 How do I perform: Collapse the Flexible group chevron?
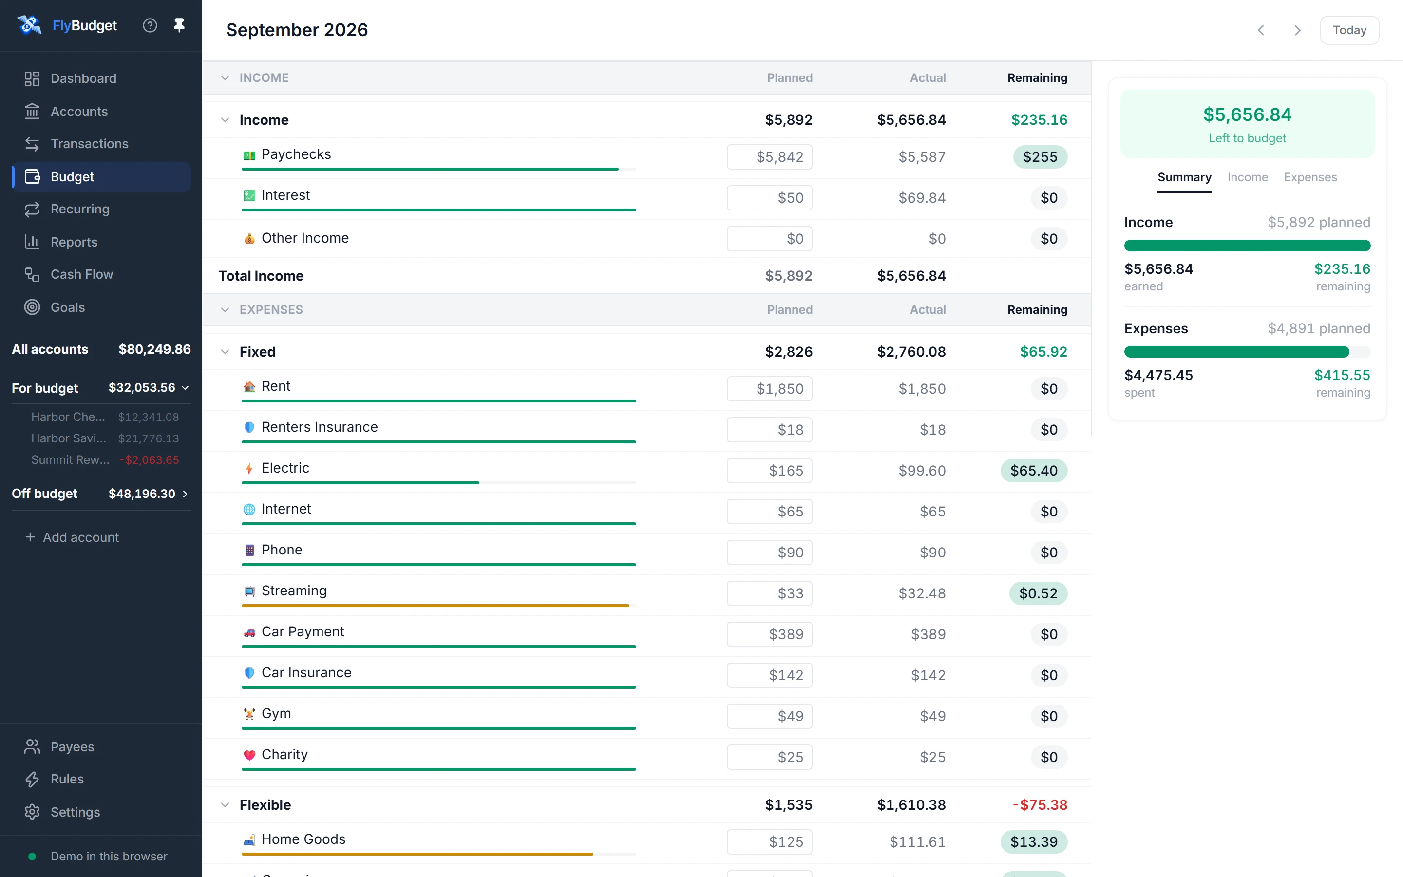(x=225, y=805)
